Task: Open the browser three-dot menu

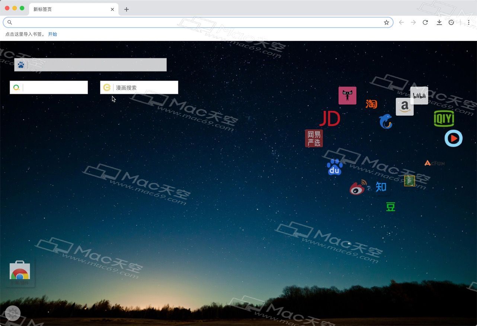Action: (x=469, y=22)
